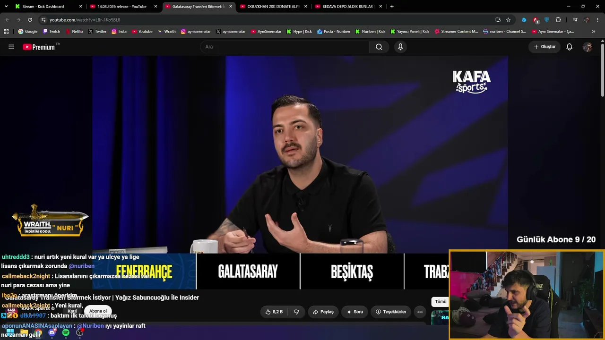
Task: Open the Posta - Nuriben bookmark
Action: pos(334,32)
